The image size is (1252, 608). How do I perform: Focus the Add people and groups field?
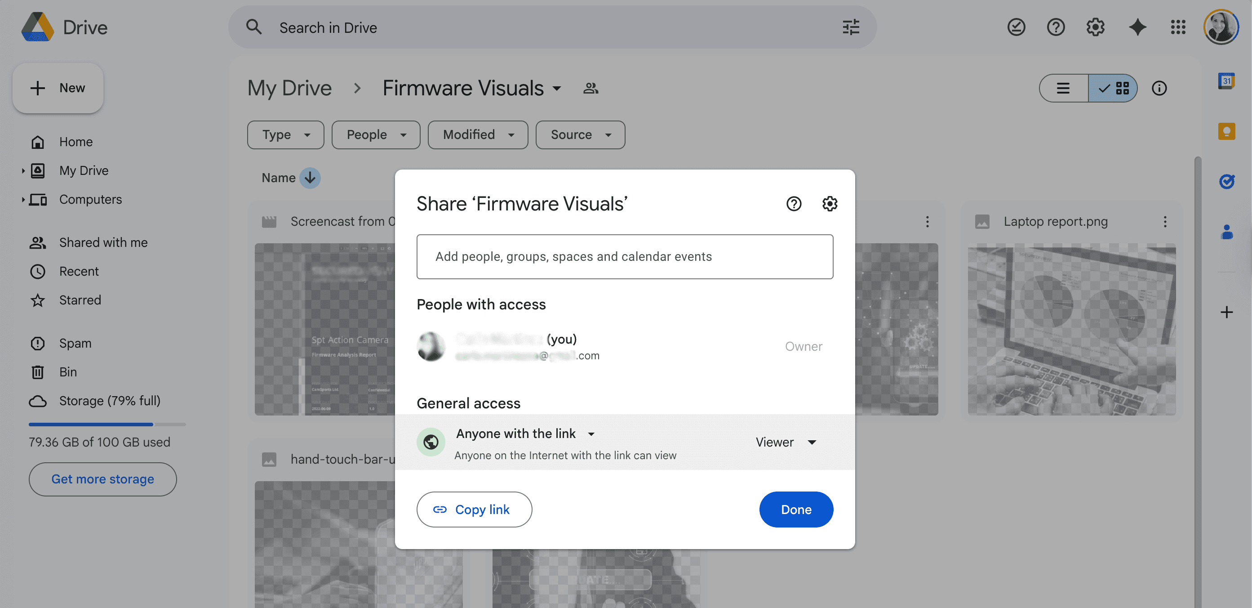pos(625,256)
